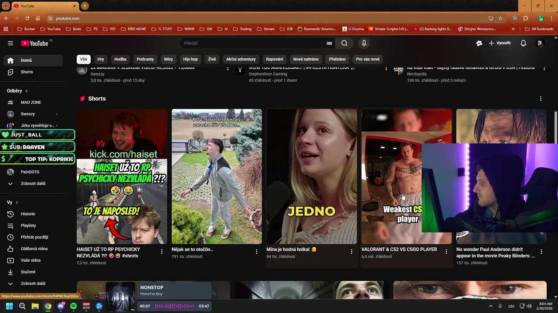Open Discord from the taskbar
Screen dimensions: 558x313
(61, 306)
